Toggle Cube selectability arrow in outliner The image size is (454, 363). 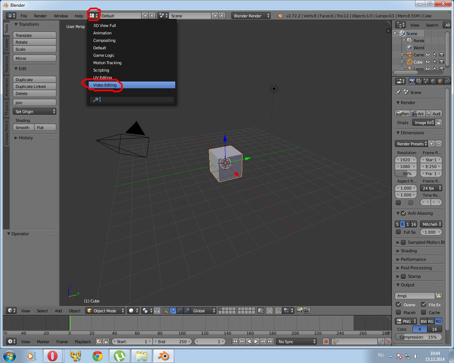point(435,62)
